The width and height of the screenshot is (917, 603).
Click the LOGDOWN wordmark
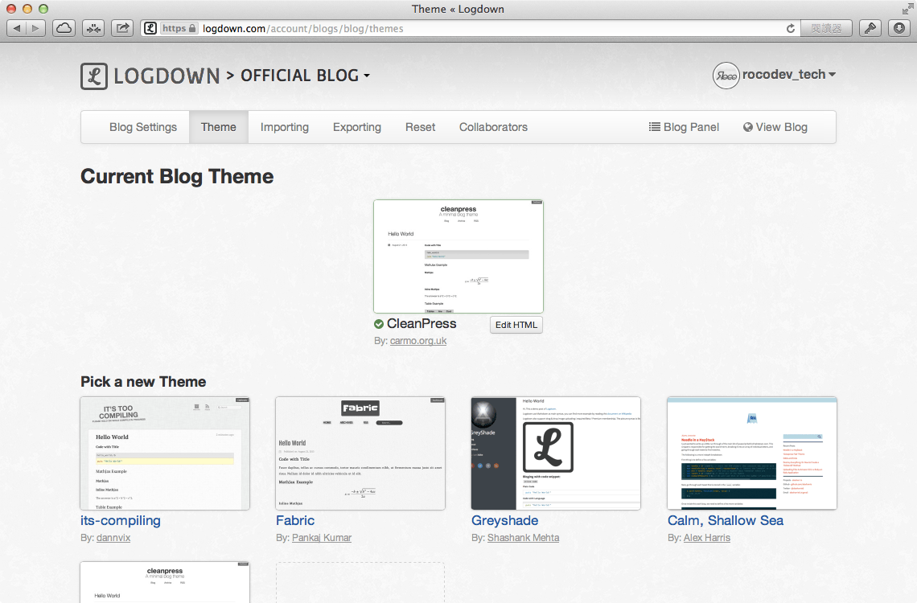pyautogui.click(x=167, y=76)
